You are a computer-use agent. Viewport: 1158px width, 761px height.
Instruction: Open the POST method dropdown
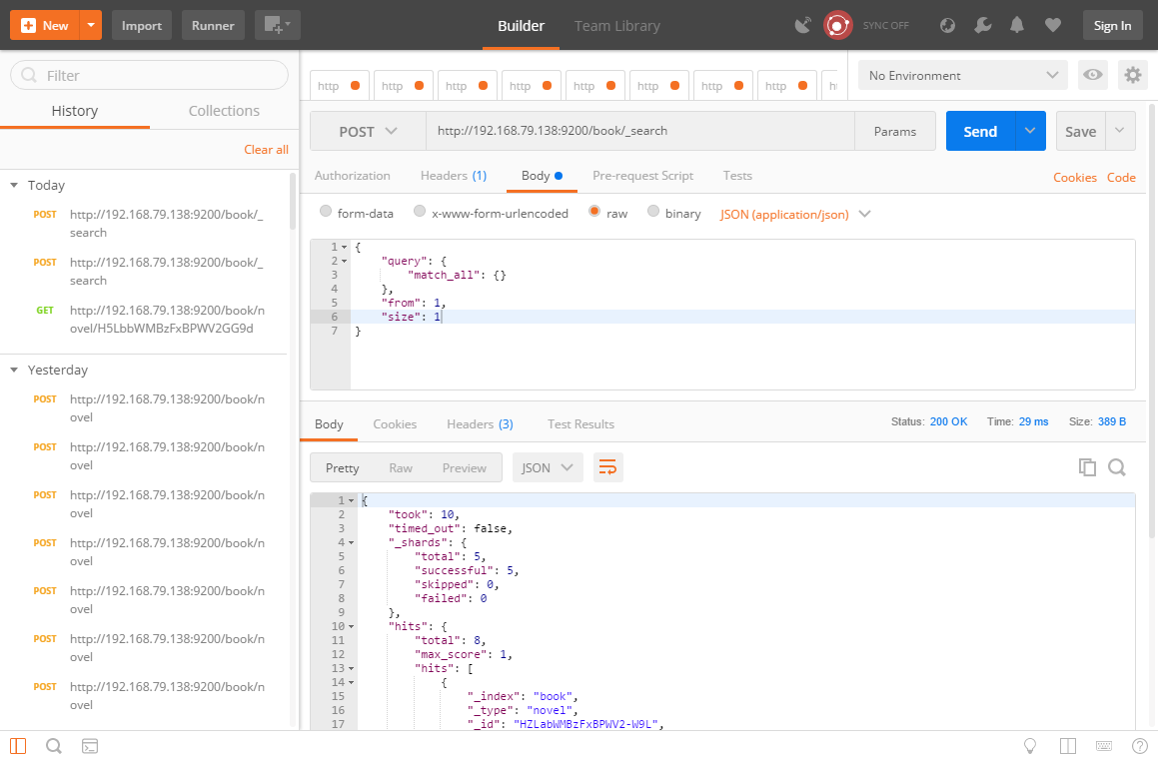click(x=368, y=132)
